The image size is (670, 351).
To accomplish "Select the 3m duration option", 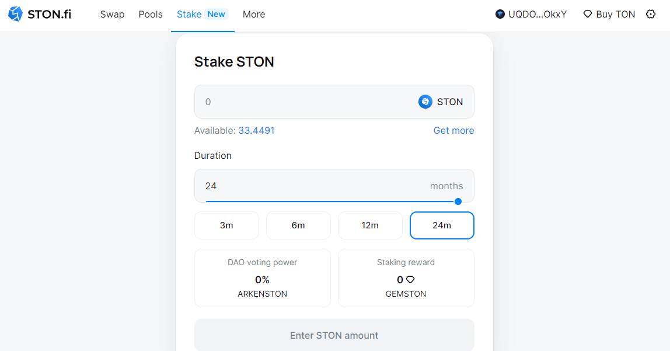I will click(226, 225).
